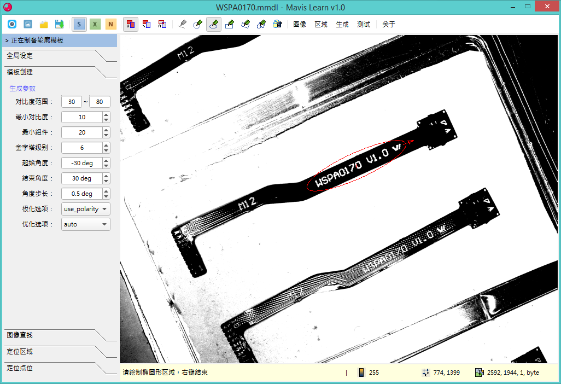Open the 图像 menu
The width and height of the screenshot is (561, 384).
tap(300, 24)
